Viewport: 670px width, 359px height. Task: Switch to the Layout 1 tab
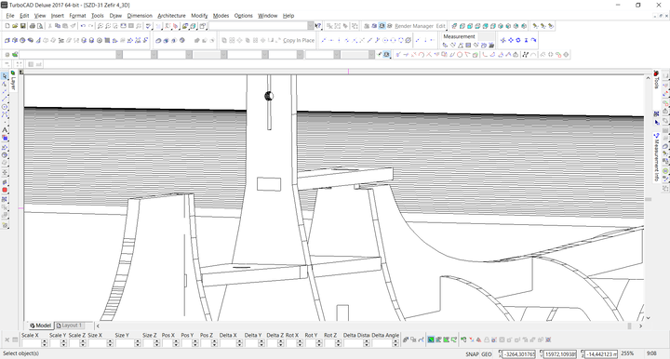pos(70,326)
